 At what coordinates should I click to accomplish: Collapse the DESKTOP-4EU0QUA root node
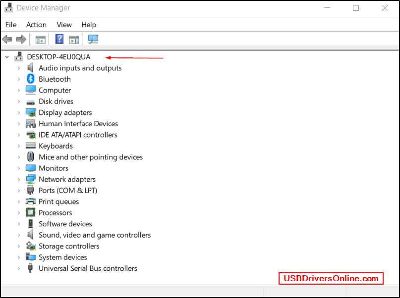click(7, 57)
